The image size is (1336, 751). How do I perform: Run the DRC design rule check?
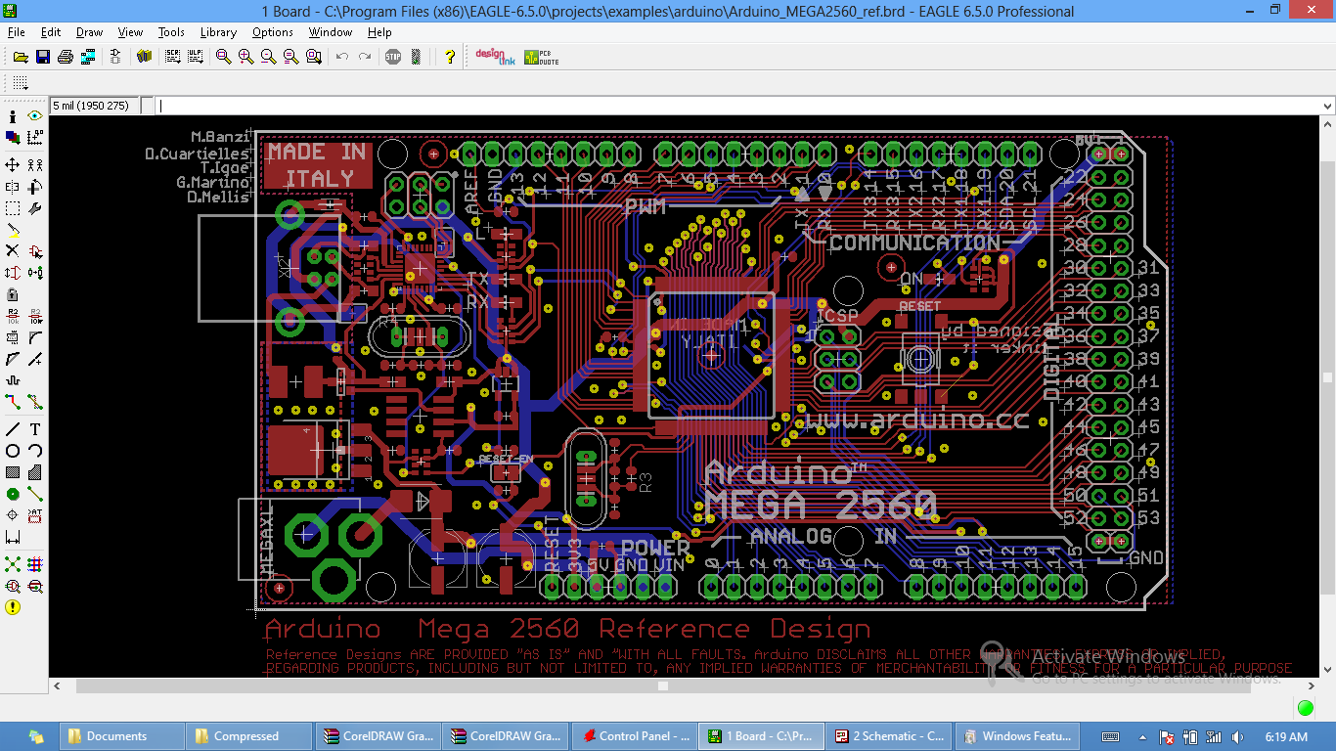(35, 586)
